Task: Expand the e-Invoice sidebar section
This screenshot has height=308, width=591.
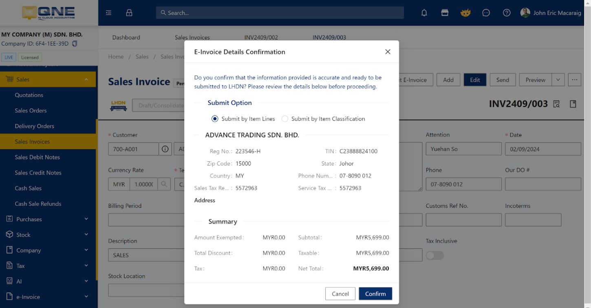Action: (48, 297)
